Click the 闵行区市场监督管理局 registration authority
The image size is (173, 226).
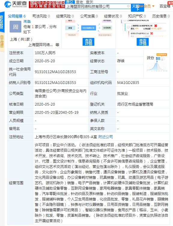pyautogui.click(x=135, y=104)
